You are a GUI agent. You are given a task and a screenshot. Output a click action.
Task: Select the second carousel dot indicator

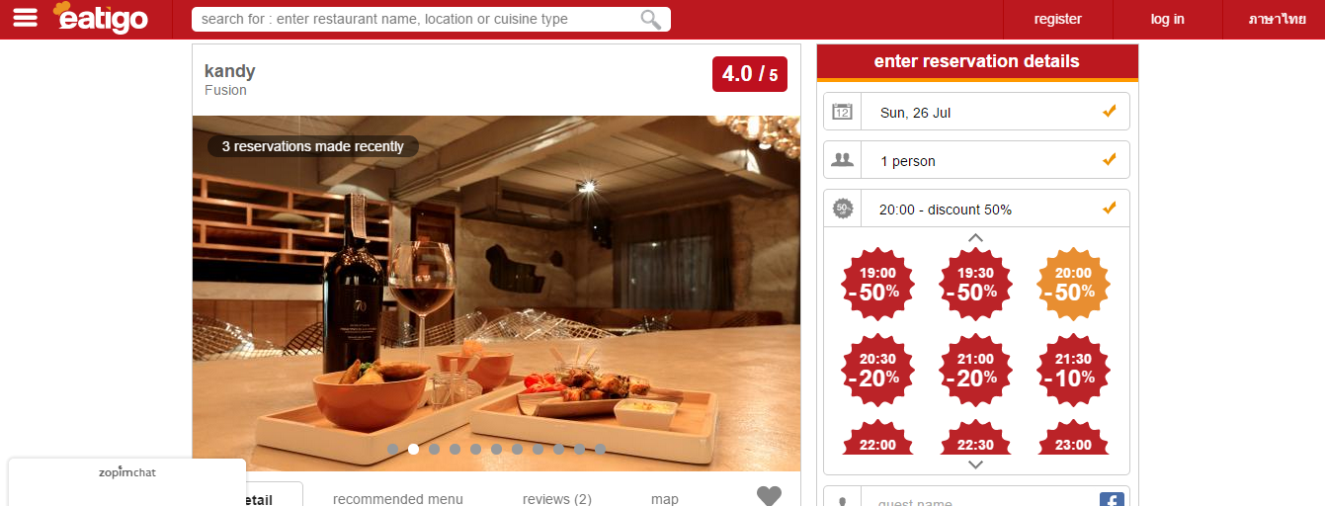413,449
